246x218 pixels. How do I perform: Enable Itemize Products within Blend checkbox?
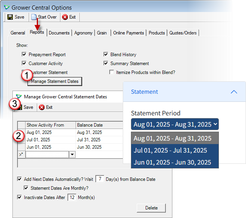click(112, 72)
